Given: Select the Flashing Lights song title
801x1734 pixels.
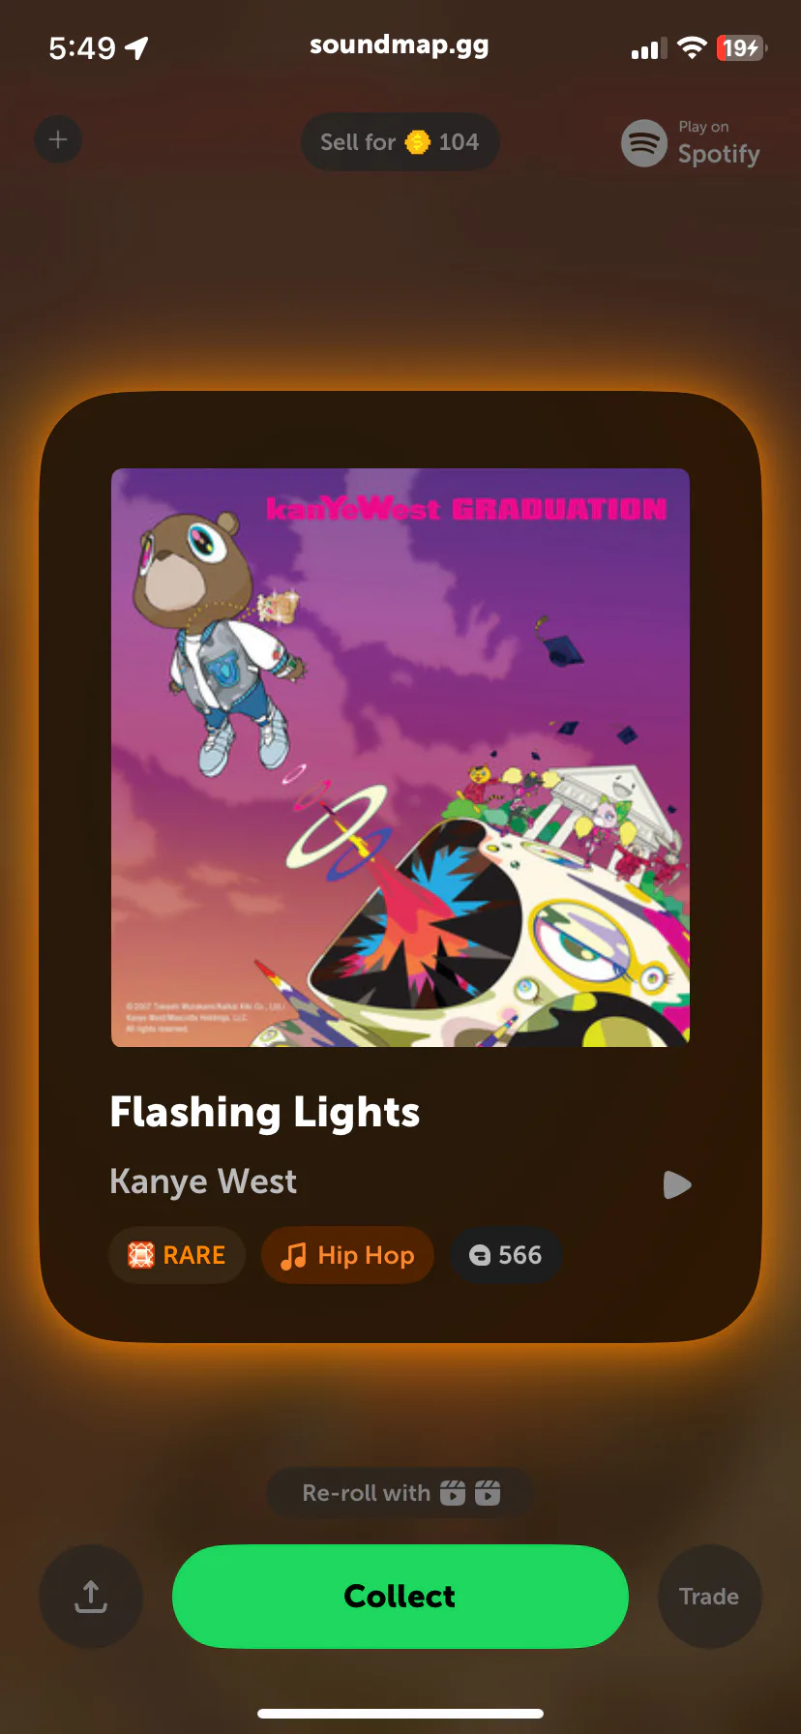Looking at the screenshot, I should coord(265,1113).
